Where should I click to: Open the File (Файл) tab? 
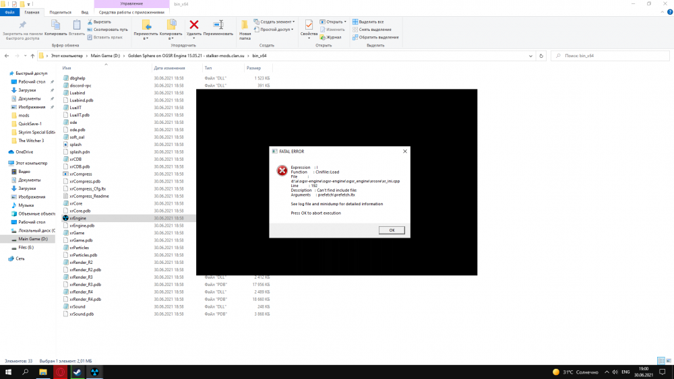[10, 12]
